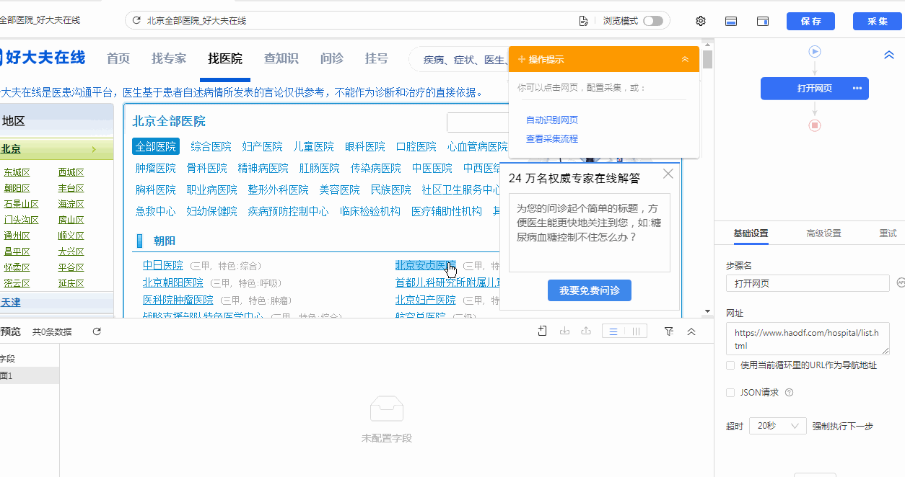
Task: Open the 北京安贞医院 hospital link
Action: 426,265
